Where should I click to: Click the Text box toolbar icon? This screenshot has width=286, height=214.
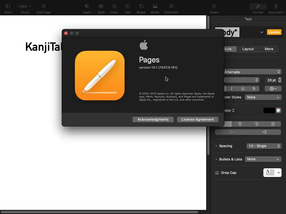click(127, 6)
